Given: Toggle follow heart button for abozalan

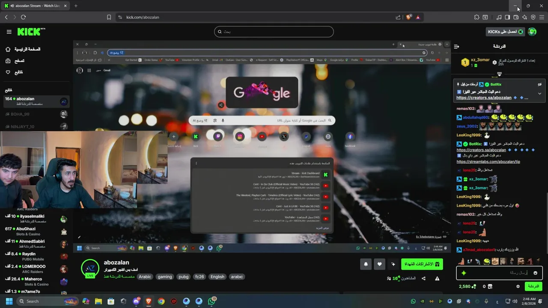Looking at the screenshot, I should 379,264.
